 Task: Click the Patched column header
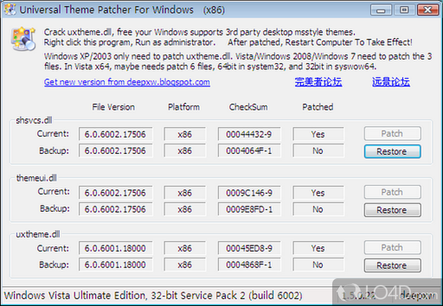317,107
